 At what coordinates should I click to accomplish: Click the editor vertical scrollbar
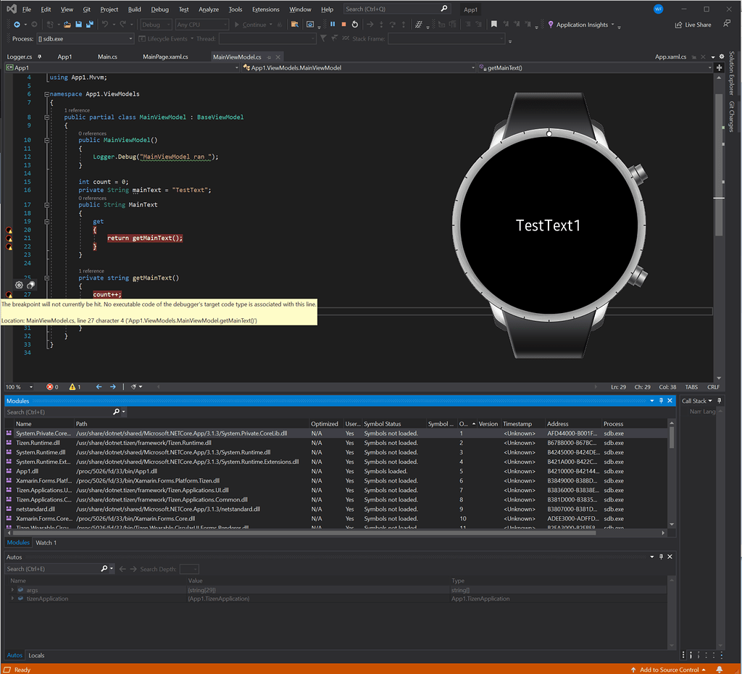click(x=719, y=181)
